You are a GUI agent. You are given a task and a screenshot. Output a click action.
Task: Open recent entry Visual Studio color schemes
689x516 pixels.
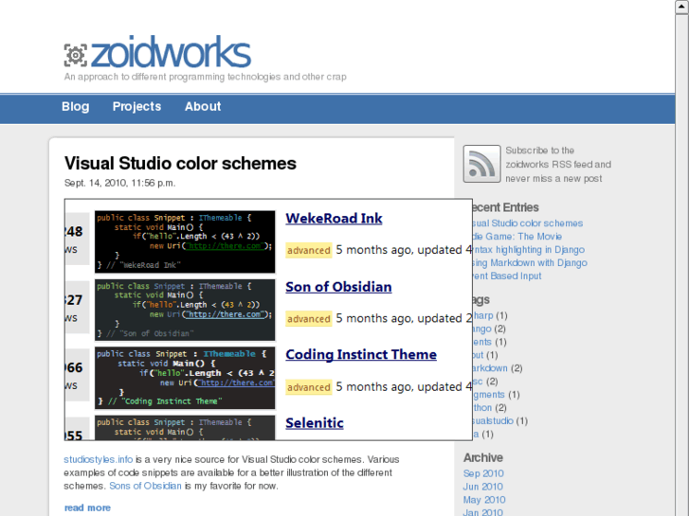pos(528,223)
